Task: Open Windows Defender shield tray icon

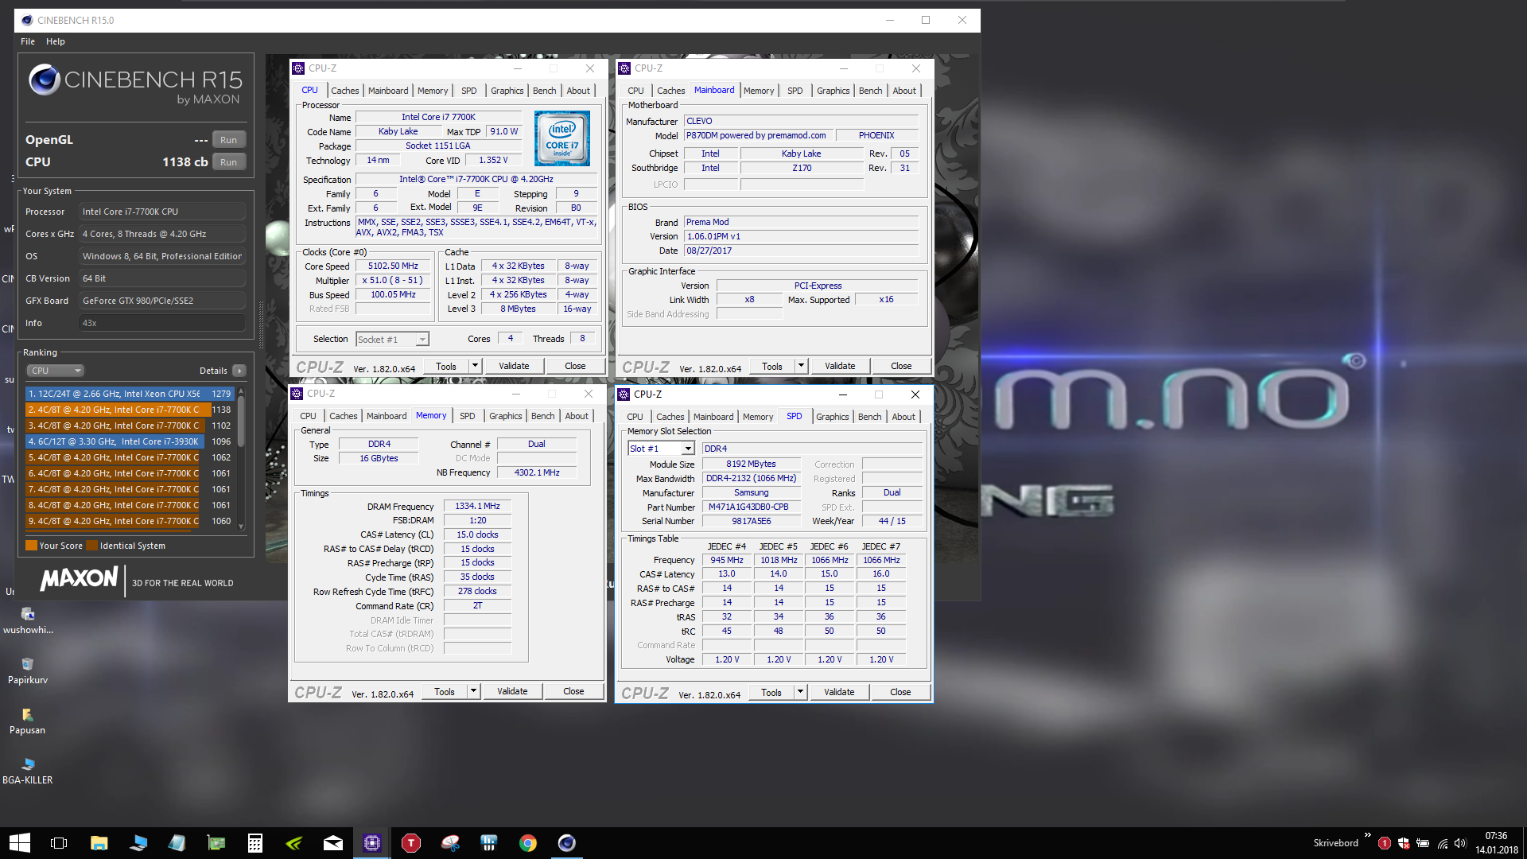Action: [x=1404, y=843]
